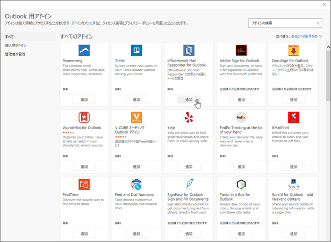Open the KMailPrint add-in icon
The width and height of the screenshot is (331, 242).
(x=293, y=117)
